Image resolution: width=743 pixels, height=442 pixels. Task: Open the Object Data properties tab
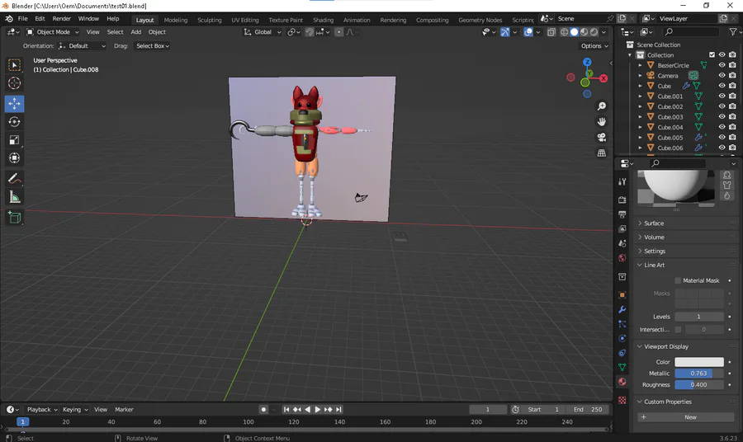(622, 367)
